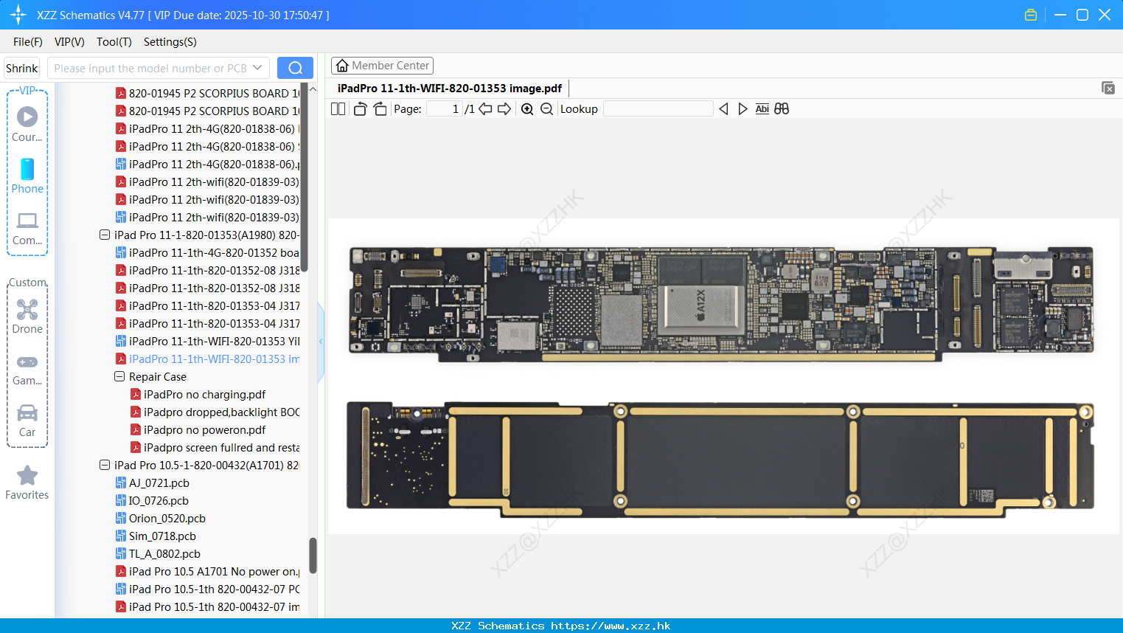Click the page number field
Image resolution: width=1123 pixels, height=633 pixels.
tap(445, 109)
